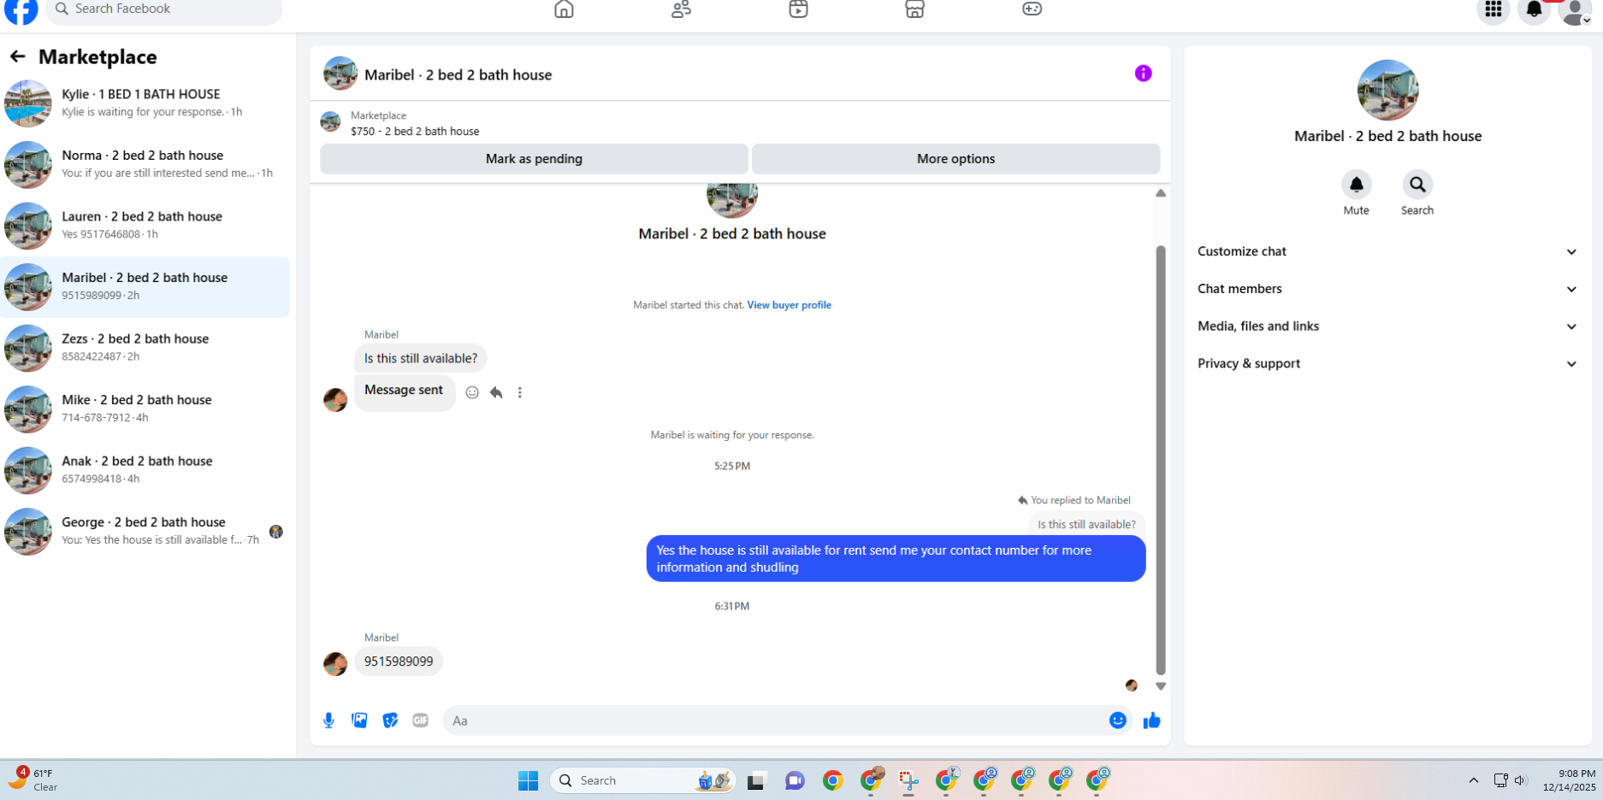Send a thumbs-up like

[1152, 721]
